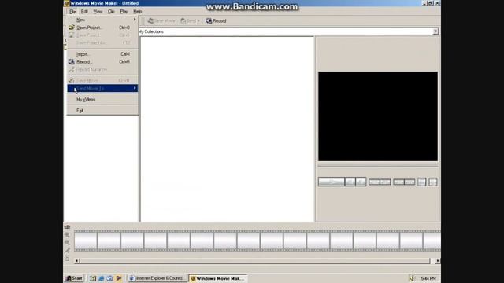
Task: Choose My Videos in the File menu
Action: pyautogui.click(x=102, y=100)
